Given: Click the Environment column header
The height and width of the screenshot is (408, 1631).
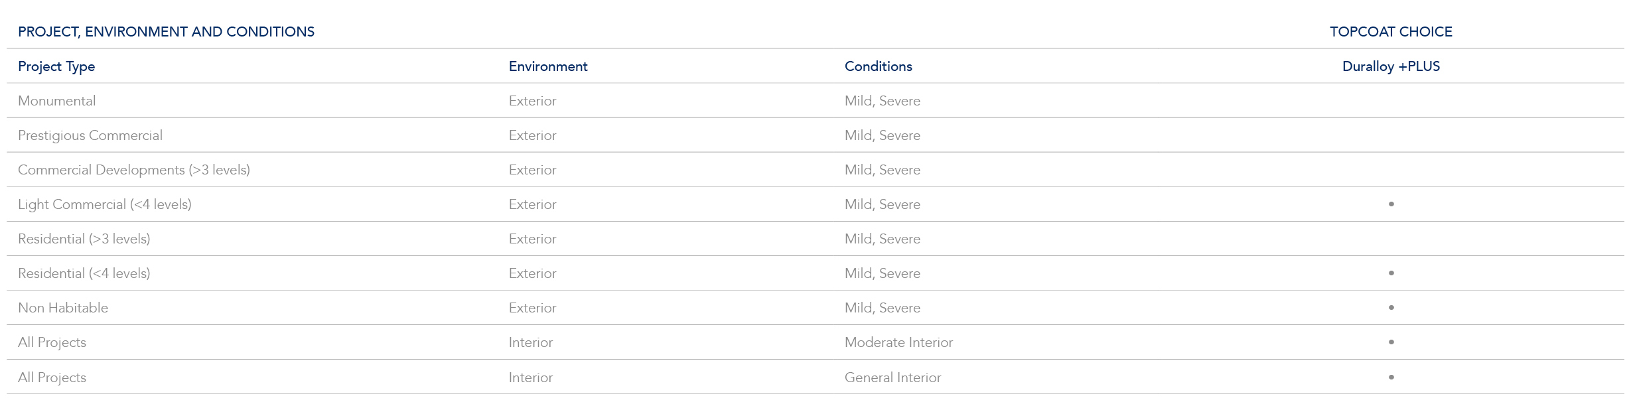Looking at the screenshot, I should (548, 66).
